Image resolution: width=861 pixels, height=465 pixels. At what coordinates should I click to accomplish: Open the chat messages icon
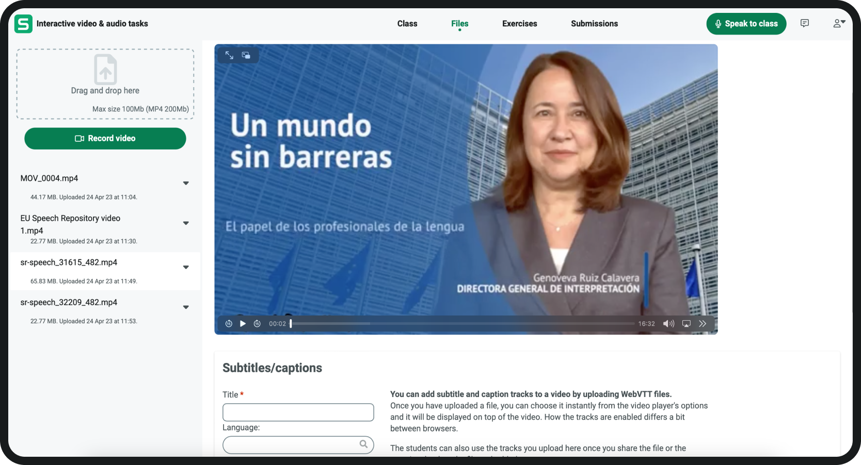coord(804,23)
